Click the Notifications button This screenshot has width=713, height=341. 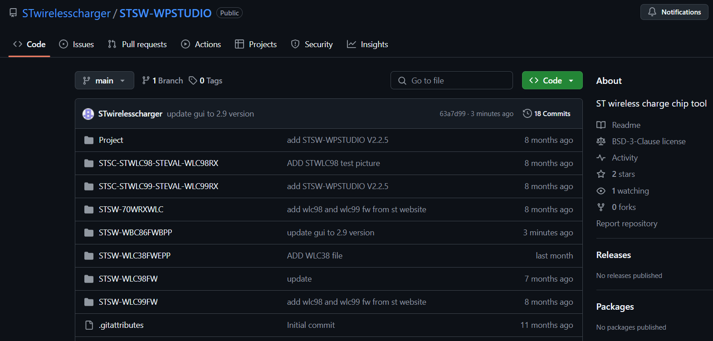pos(674,12)
